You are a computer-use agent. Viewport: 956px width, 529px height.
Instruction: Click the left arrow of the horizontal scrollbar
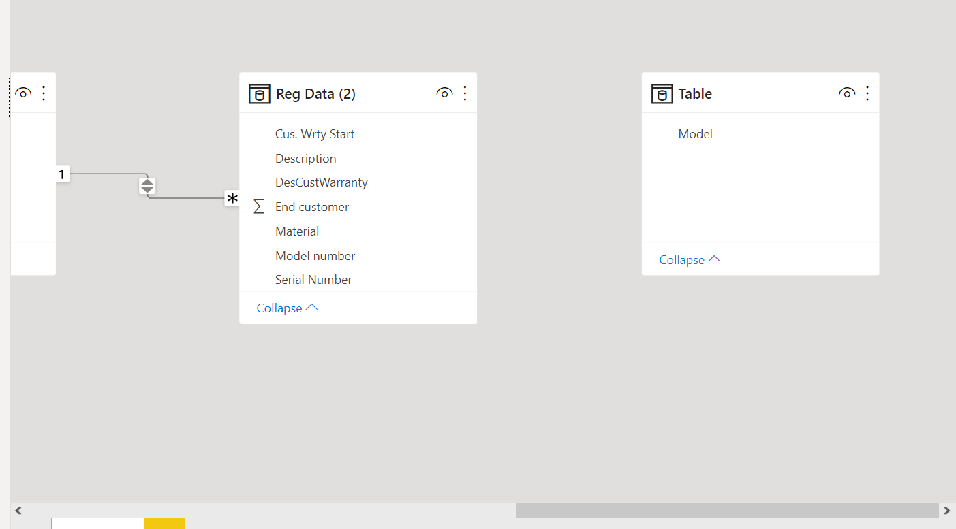click(x=18, y=511)
